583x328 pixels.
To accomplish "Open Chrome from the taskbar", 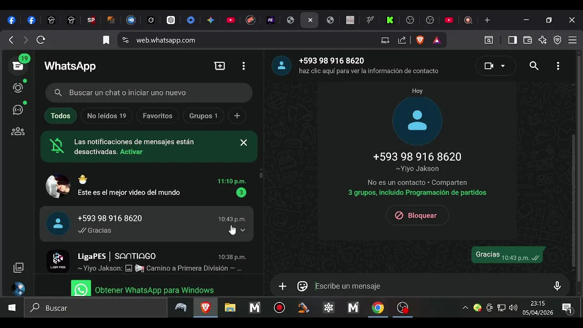I will point(378,308).
